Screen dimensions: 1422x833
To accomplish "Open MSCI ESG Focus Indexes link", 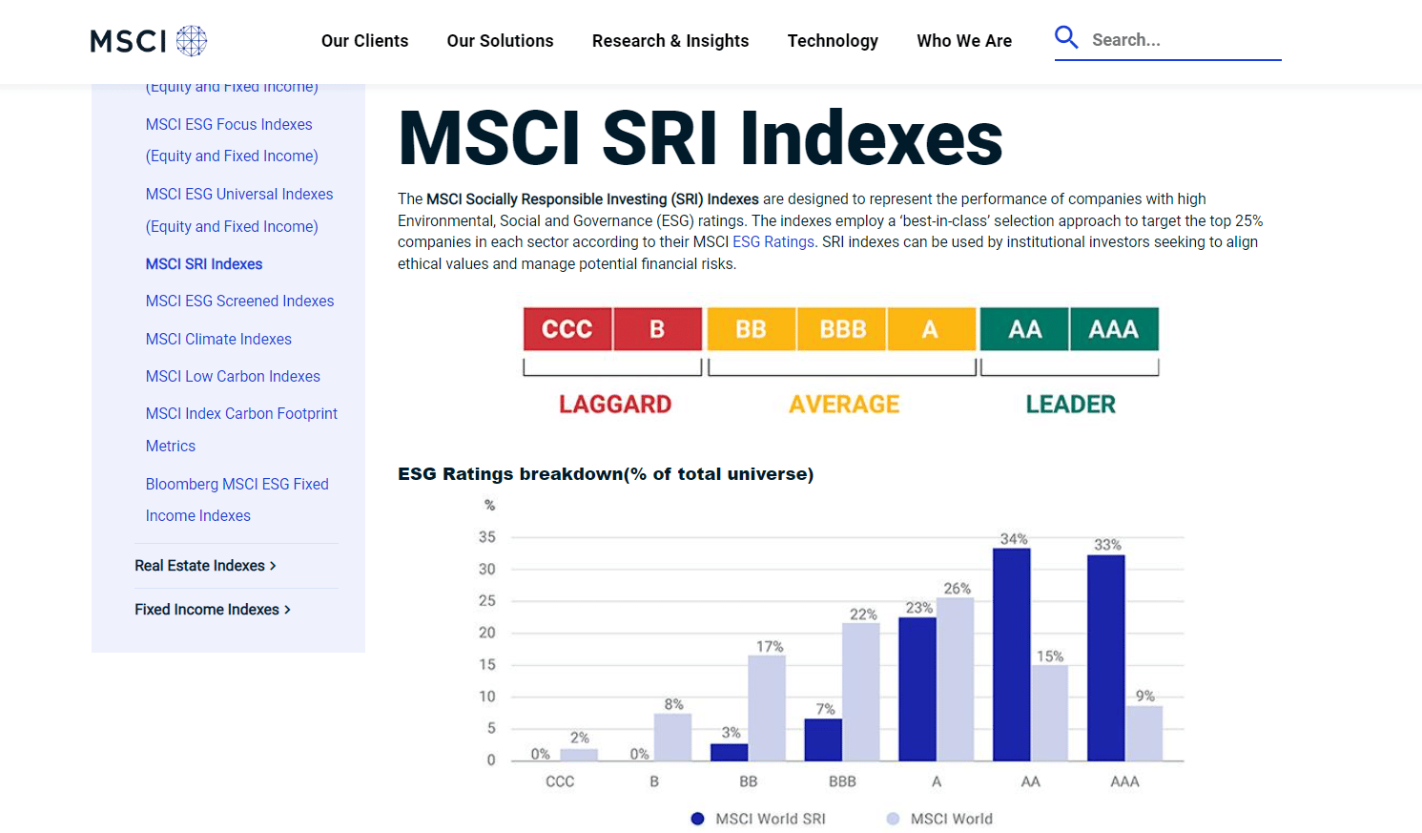I will [x=232, y=140].
